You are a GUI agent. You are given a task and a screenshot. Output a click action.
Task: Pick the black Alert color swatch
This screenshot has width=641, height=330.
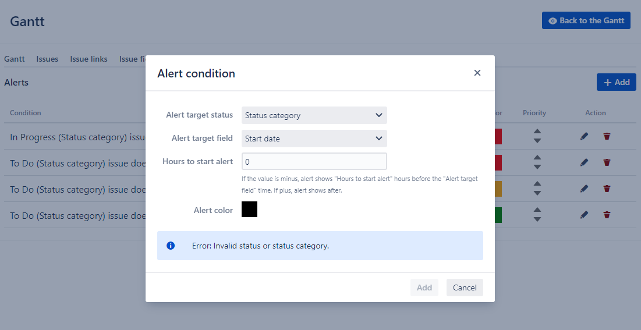249,210
